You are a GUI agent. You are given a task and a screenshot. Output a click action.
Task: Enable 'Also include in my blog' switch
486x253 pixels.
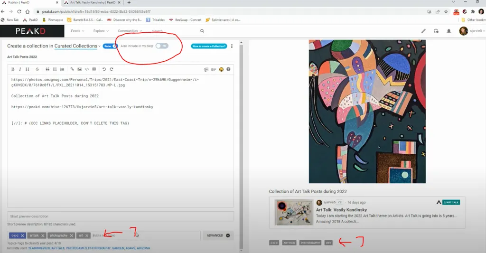pos(162,46)
